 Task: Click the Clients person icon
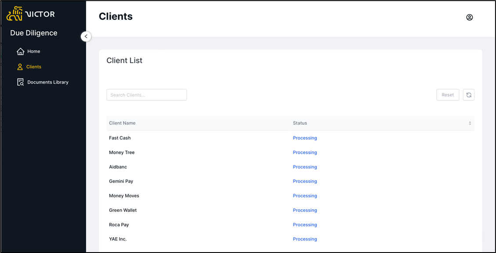(x=20, y=67)
